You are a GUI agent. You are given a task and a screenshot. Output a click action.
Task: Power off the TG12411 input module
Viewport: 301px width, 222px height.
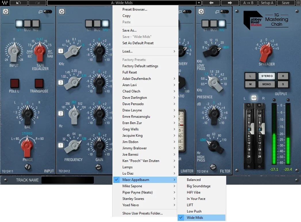tap(6, 11)
